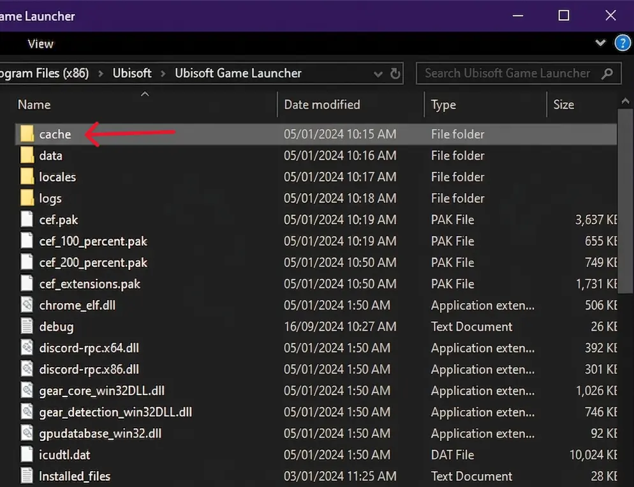Select the cache folder name
Image resolution: width=634 pixels, height=487 pixels.
click(x=55, y=134)
